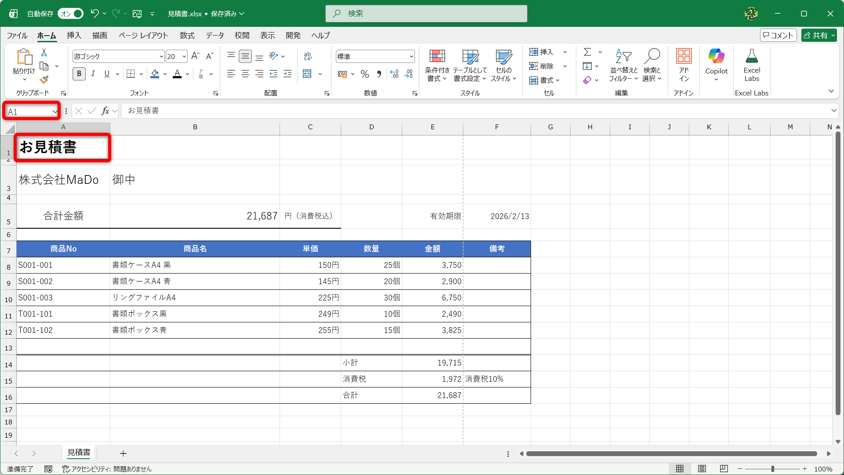This screenshot has width=844, height=475.
Task: Toggle Bold formatting button
Action: tap(79, 74)
